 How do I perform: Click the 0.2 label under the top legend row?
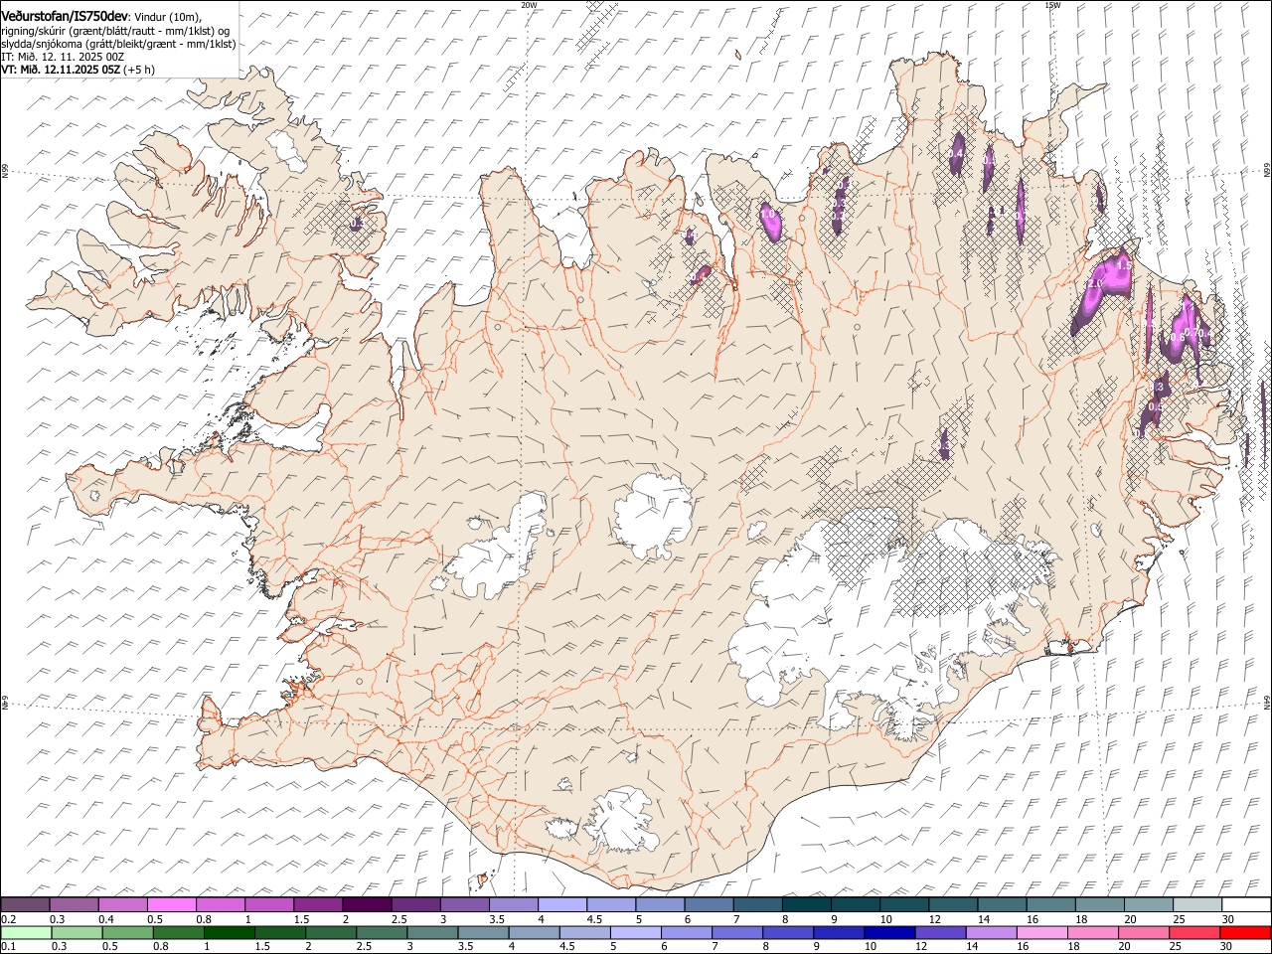8,919
